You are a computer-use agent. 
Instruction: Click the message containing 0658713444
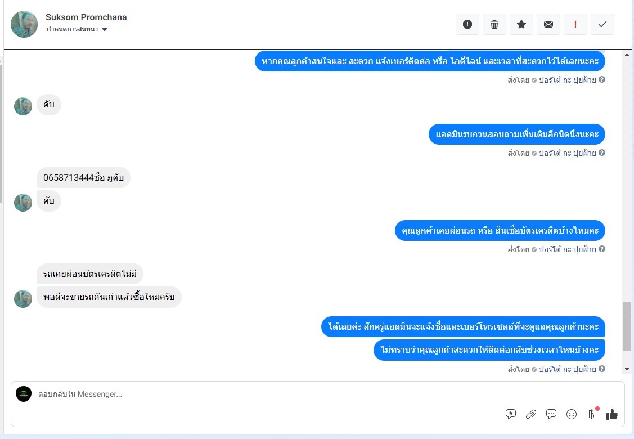click(83, 178)
